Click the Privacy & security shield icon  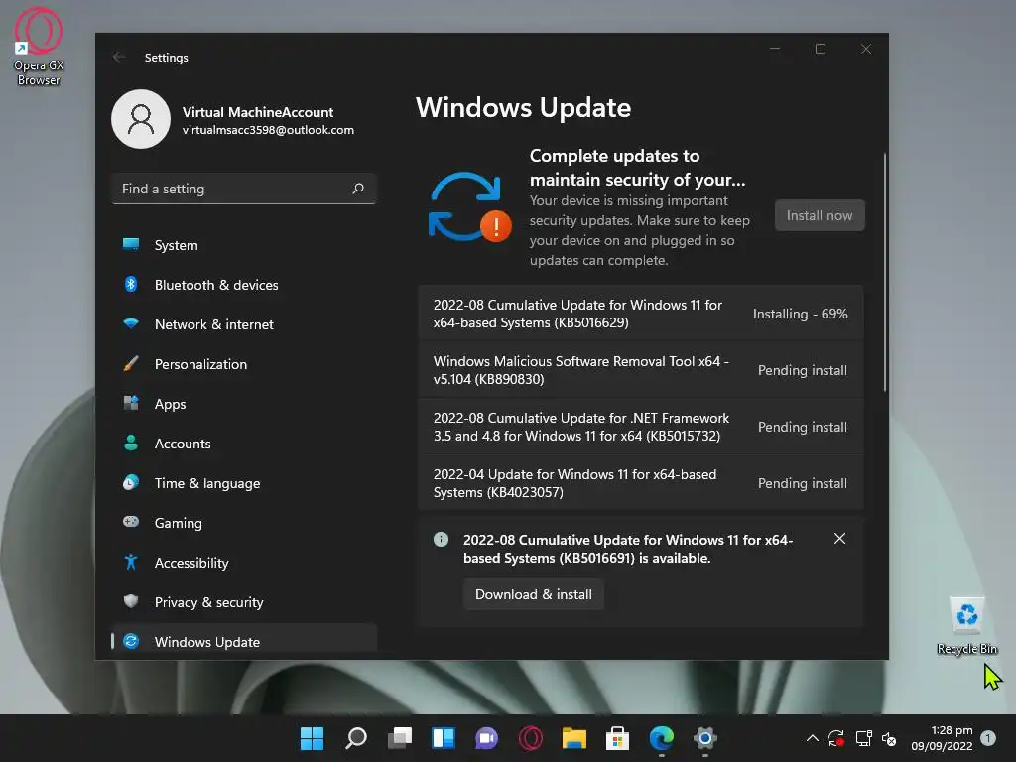[131, 601]
